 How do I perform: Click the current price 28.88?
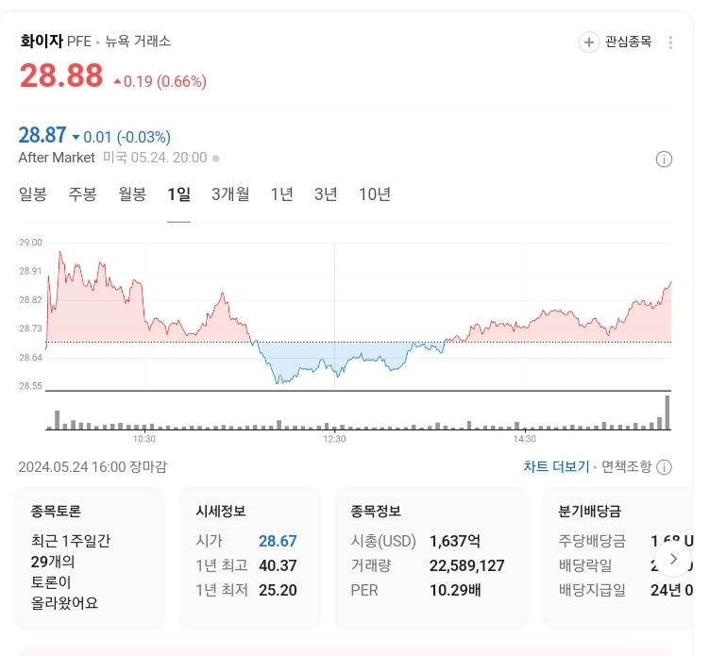pyautogui.click(x=61, y=76)
